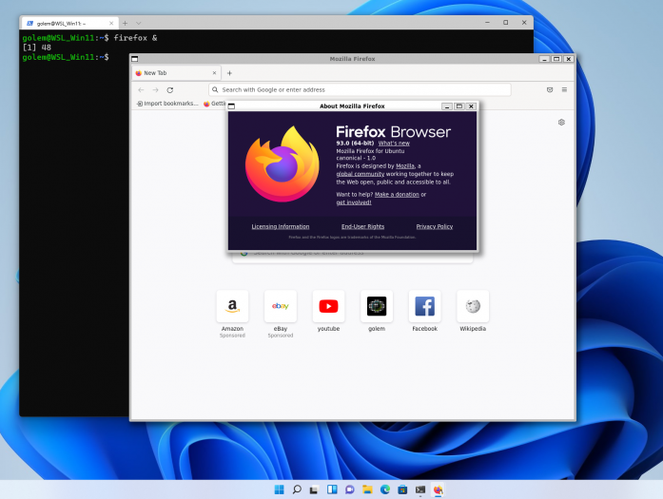Select the golem@WSL_Win11 terminal tab

click(x=68, y=23)
